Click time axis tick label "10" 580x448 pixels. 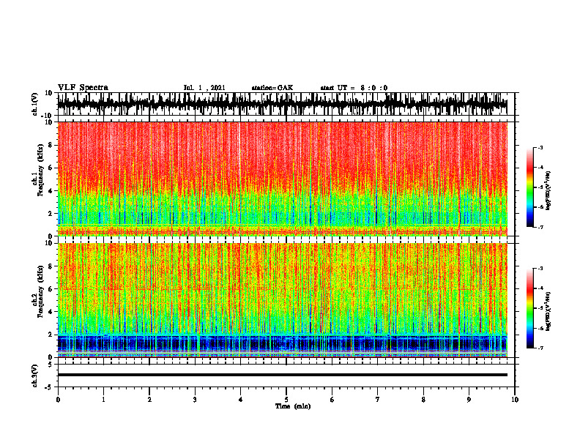pos(515,400)
